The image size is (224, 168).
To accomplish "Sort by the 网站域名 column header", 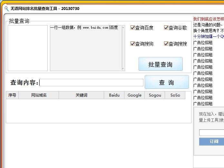I will pos(39,95).
